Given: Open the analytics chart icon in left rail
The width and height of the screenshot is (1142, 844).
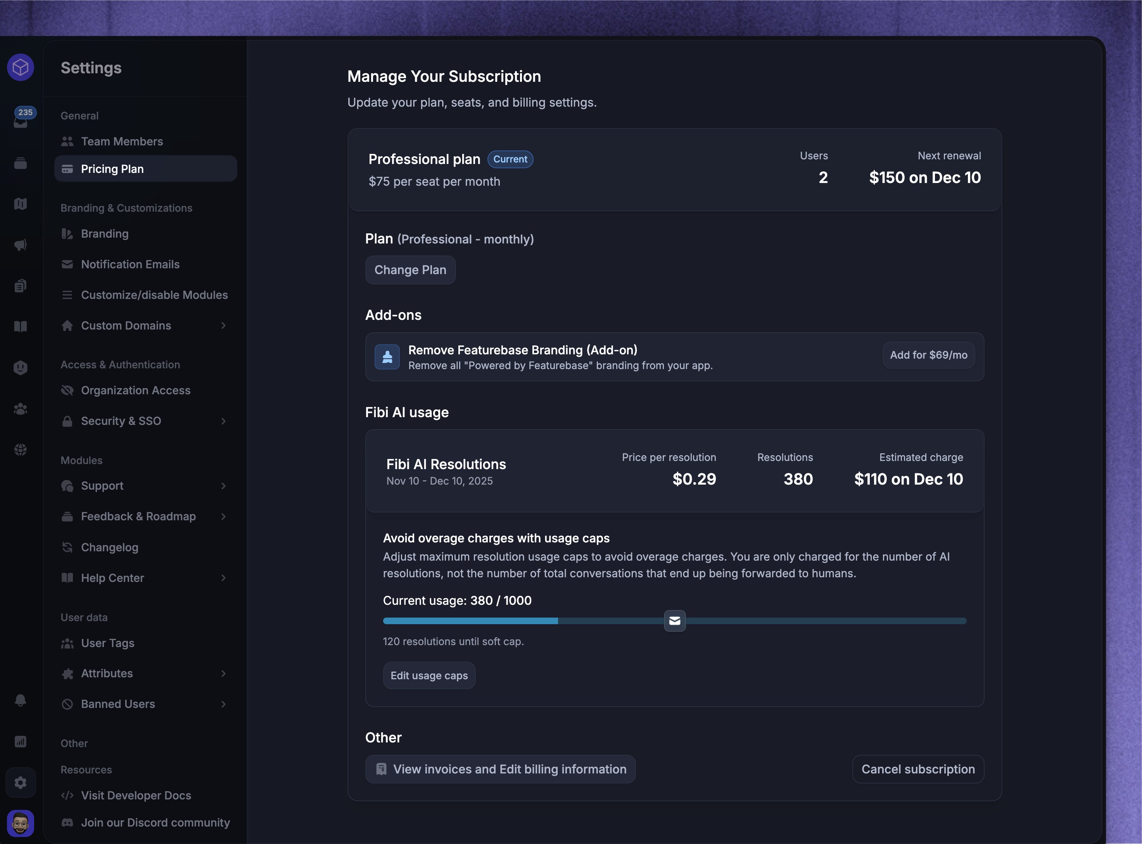Looking at the screenshot, I should 21,741.
